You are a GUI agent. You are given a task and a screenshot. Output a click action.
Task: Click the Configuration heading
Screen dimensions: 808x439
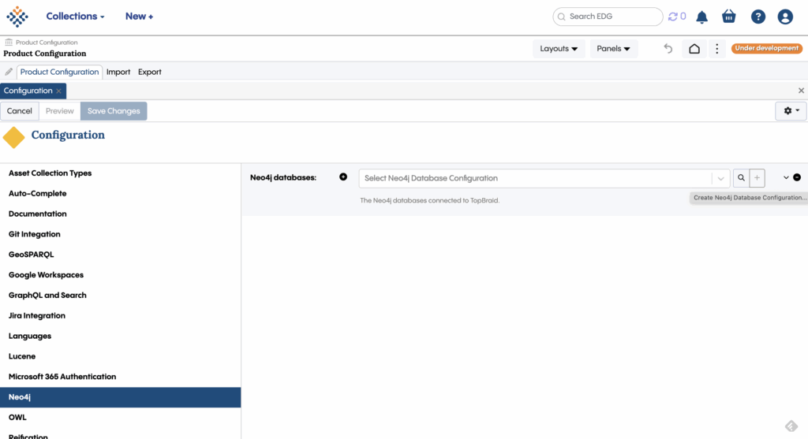(68, 135)
